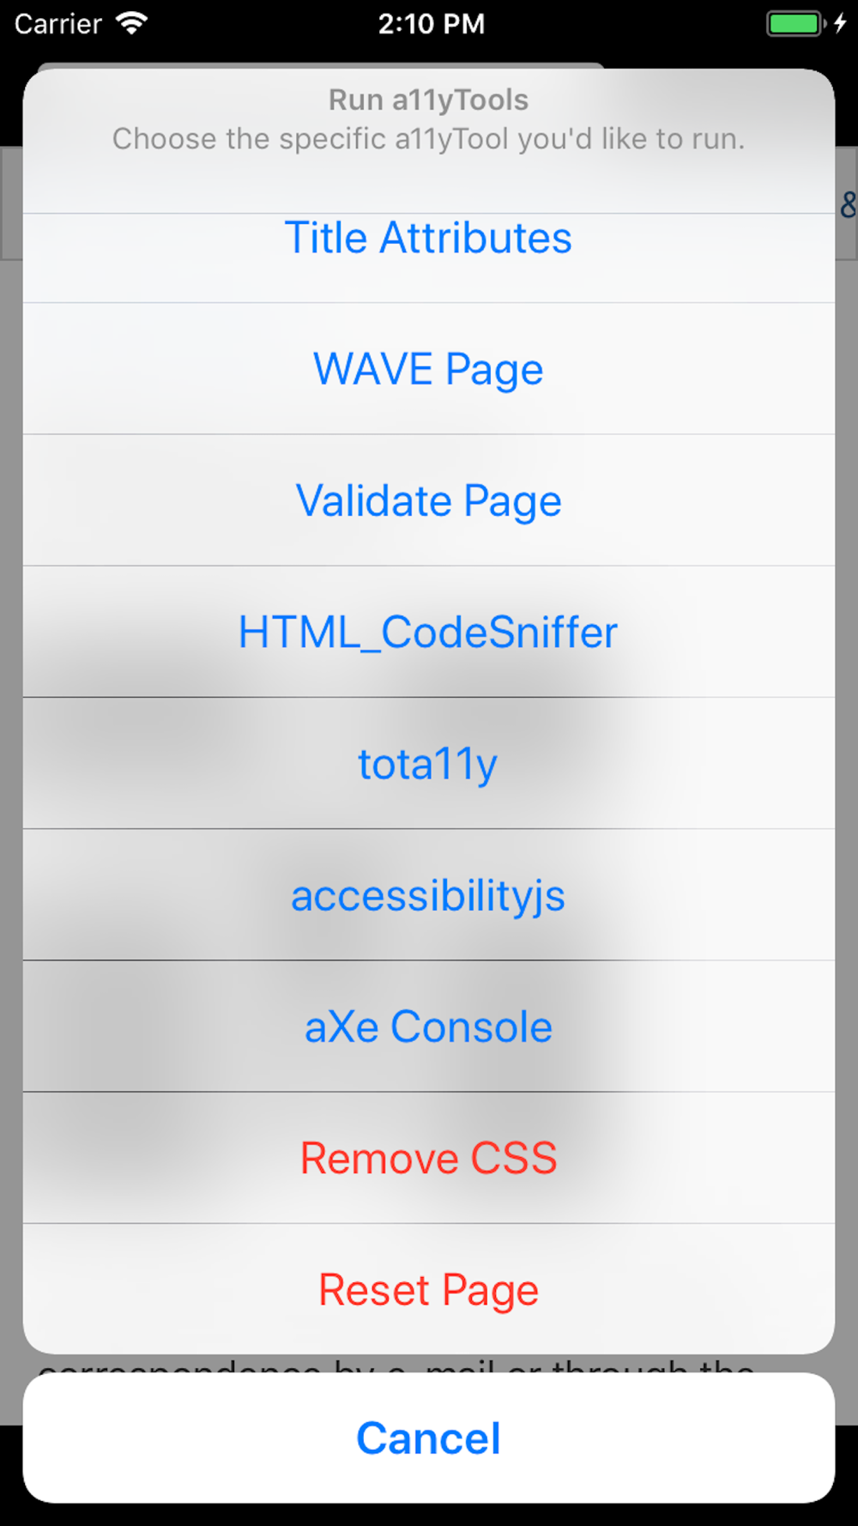Tap the page text hidden beneath the sheet
Image resolution: width=858 pixels, height=1526 pixels.
tap(396, 1364)
